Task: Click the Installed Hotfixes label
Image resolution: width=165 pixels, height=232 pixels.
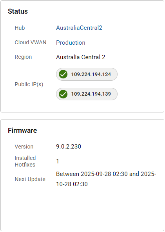Action: 25,161
